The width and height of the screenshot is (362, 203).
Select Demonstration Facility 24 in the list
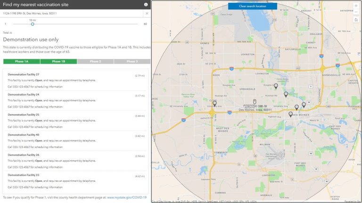pyautogui.click(x=76, y=101)
